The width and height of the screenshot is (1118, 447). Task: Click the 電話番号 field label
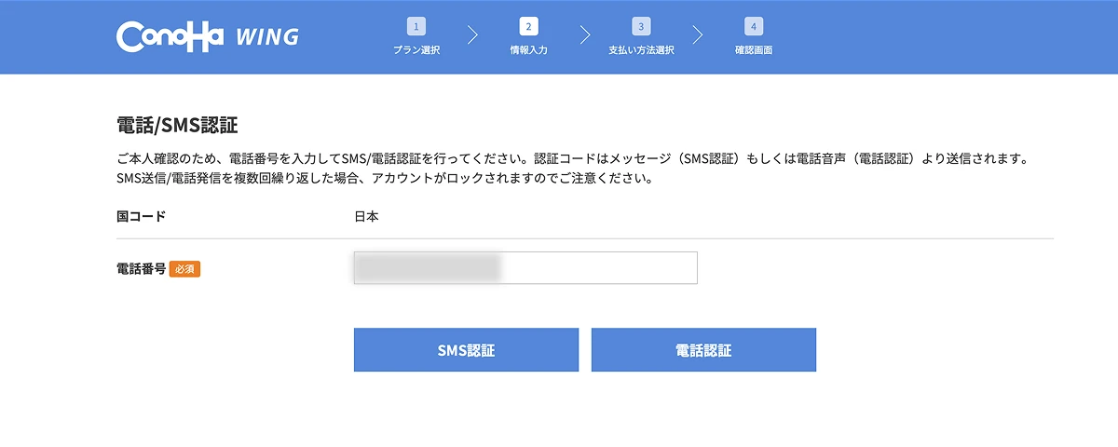pyautogui.click(x=141, y=269)
